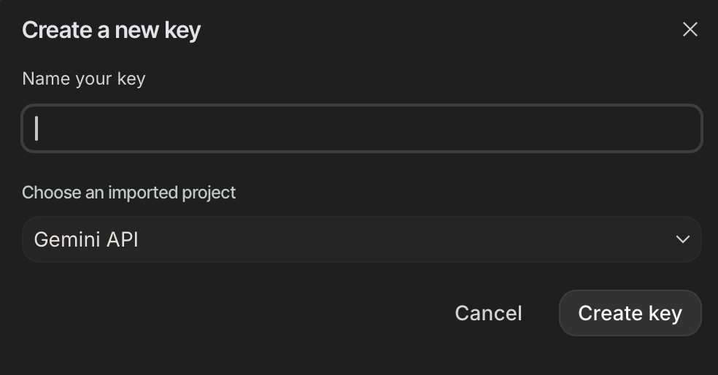Submit the form via Create key

pyautogui.click(x=630, y=313)
